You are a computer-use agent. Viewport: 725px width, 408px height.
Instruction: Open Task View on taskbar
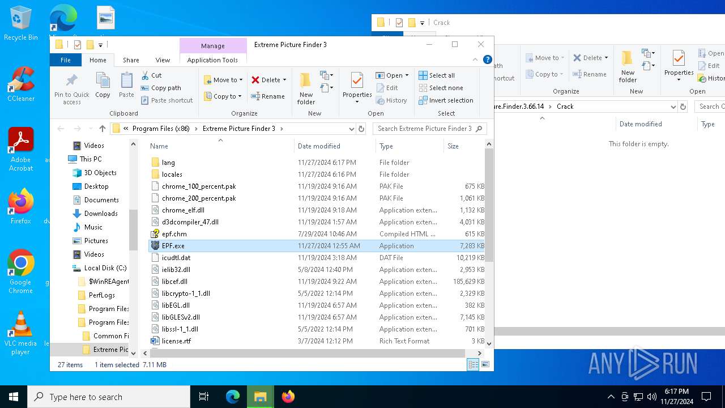pyautogui.click(x=204, y=397)
